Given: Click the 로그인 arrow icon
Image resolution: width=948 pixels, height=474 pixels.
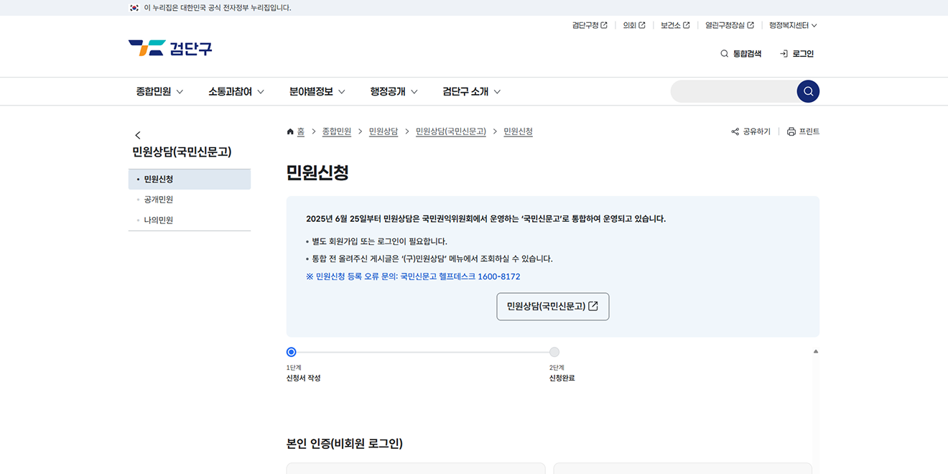Looking at the screenshot, I should [x=784, y=54].
